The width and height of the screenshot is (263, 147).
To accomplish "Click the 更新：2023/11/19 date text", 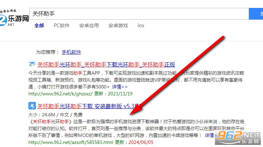I will click(x=113, y=94).
